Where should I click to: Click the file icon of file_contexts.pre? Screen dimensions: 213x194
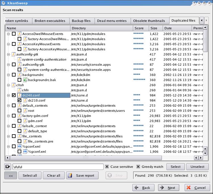click(x=25, y=141)
